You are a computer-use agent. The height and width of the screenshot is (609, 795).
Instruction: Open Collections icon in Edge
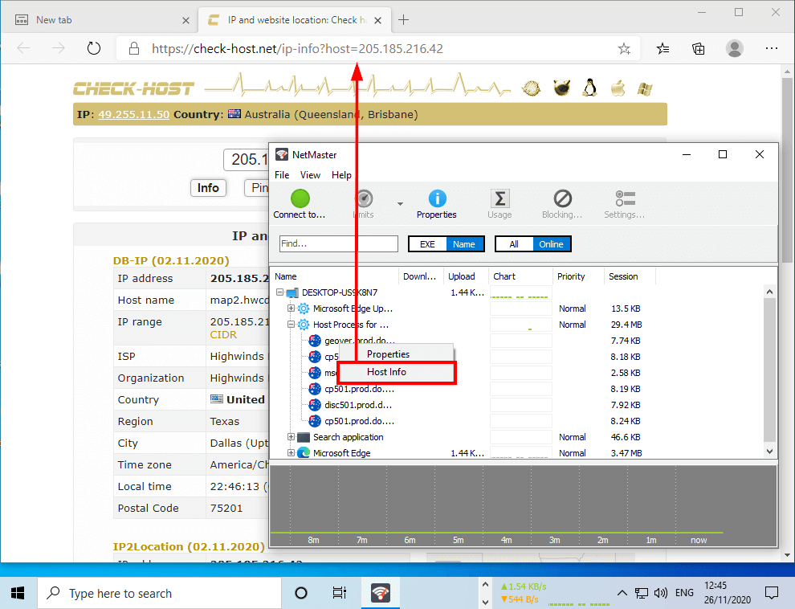pyautogui.click(x=699, y=49)
